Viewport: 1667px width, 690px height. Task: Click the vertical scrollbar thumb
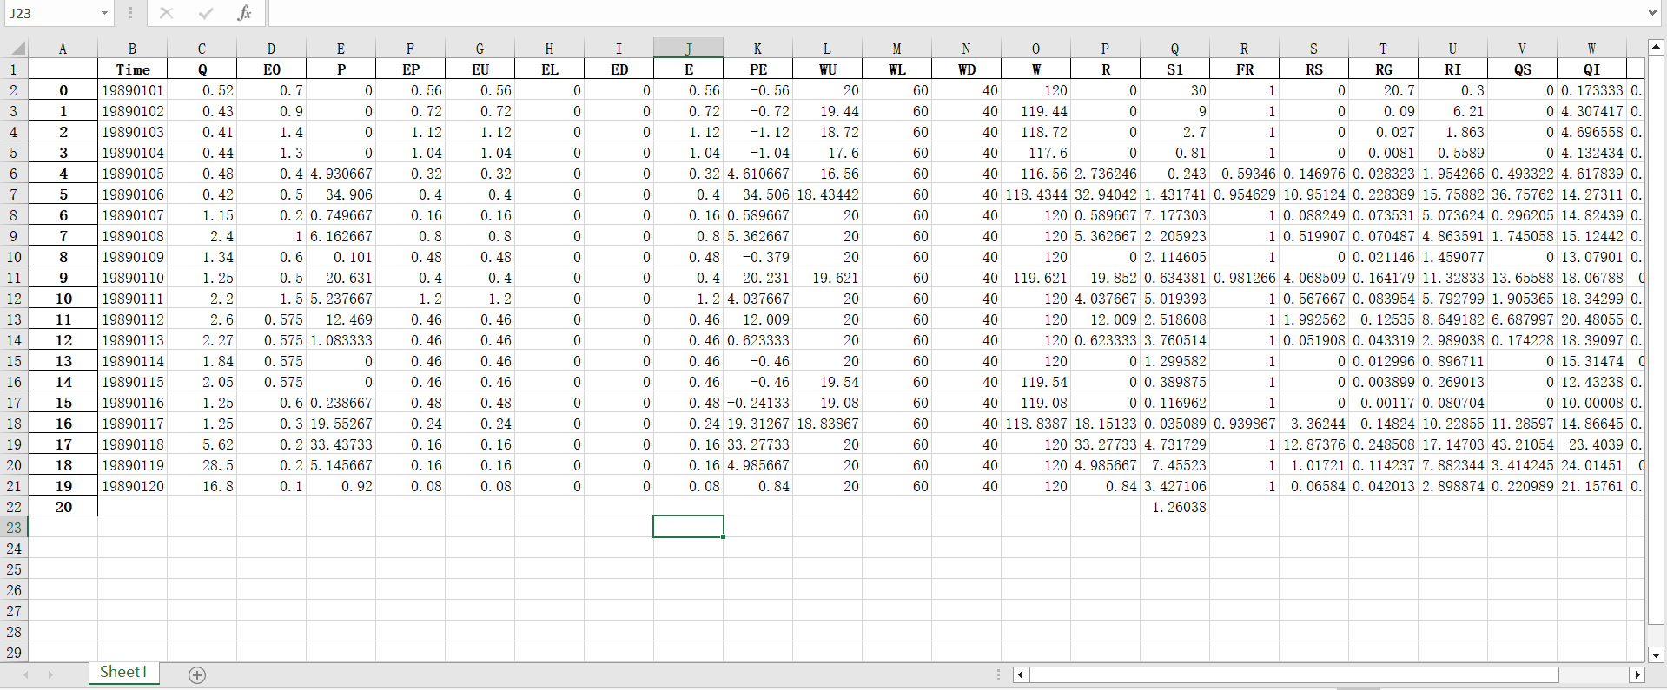1656,338
